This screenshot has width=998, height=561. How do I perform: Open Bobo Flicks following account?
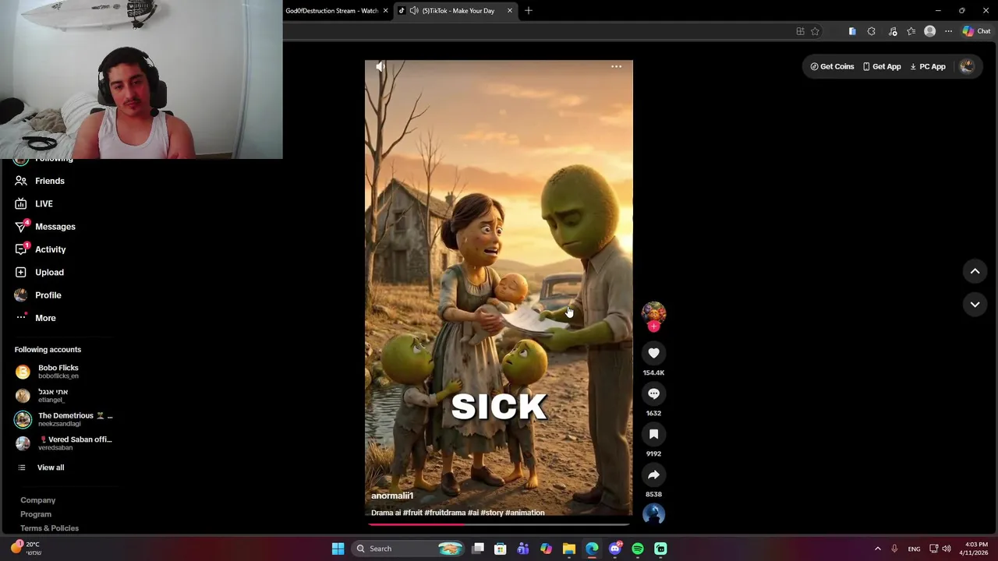pos(58,372)
